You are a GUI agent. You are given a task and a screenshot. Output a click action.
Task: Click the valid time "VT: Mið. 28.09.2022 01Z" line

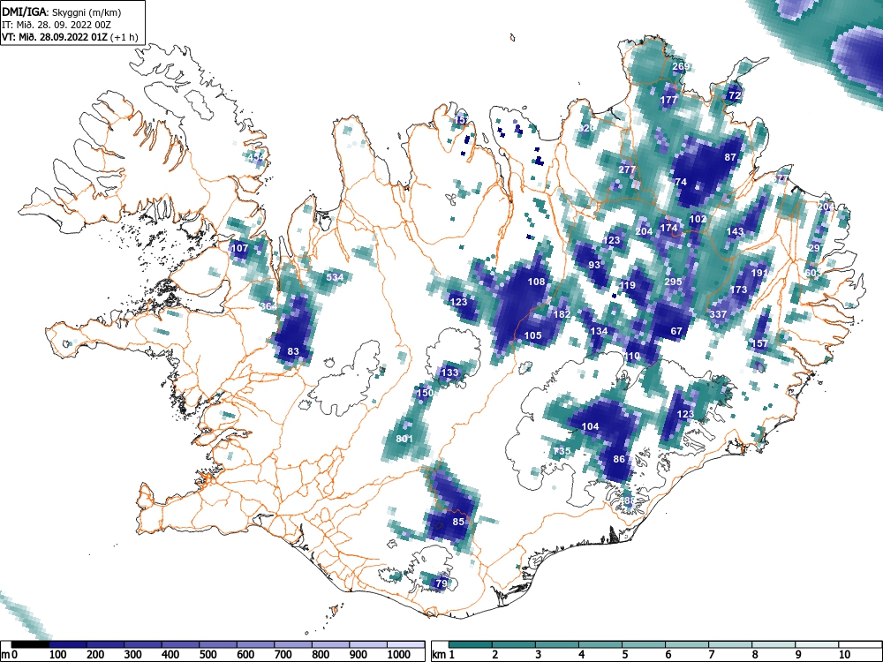69,37
